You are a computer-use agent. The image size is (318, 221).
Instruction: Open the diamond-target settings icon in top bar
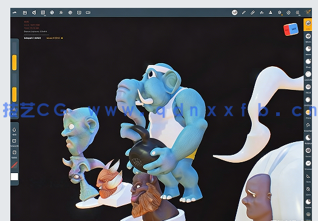[289, 13]
